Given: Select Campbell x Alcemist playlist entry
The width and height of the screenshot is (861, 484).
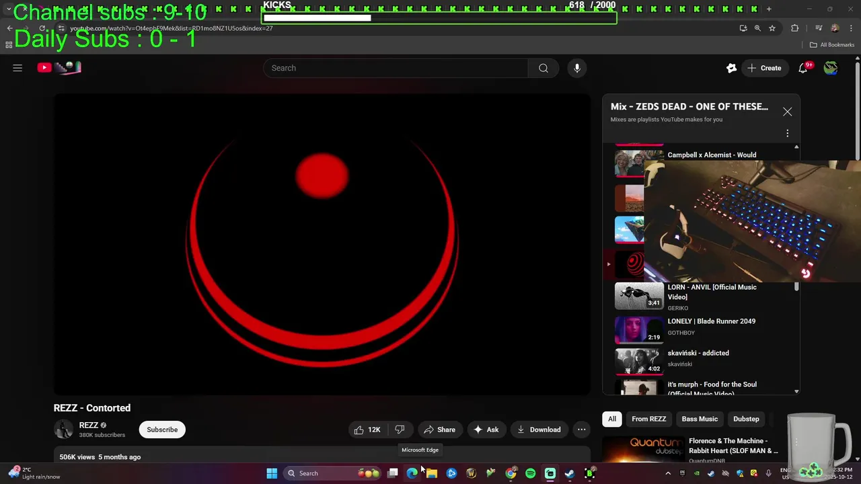Looking at the screenshot, I should click(712, 155).
